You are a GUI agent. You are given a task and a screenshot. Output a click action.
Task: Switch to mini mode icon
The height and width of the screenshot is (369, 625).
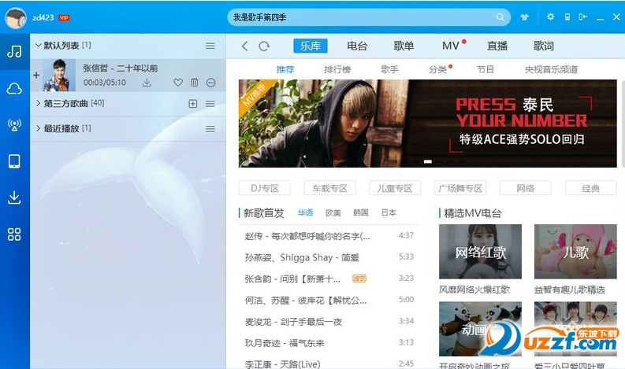pyautogui.click(x=582, y=17)
